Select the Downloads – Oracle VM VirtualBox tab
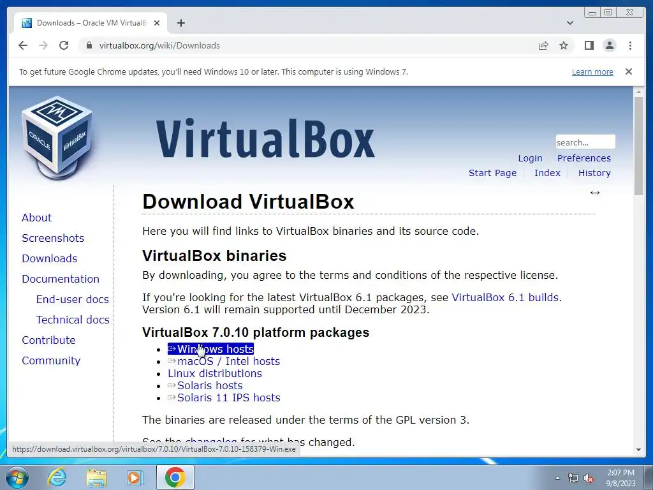653x490 pixels. pos(91,23)
